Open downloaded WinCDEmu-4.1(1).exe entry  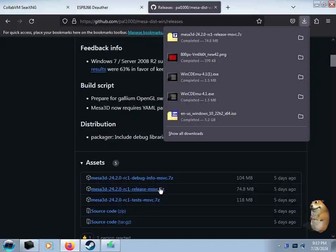(229, 77)
